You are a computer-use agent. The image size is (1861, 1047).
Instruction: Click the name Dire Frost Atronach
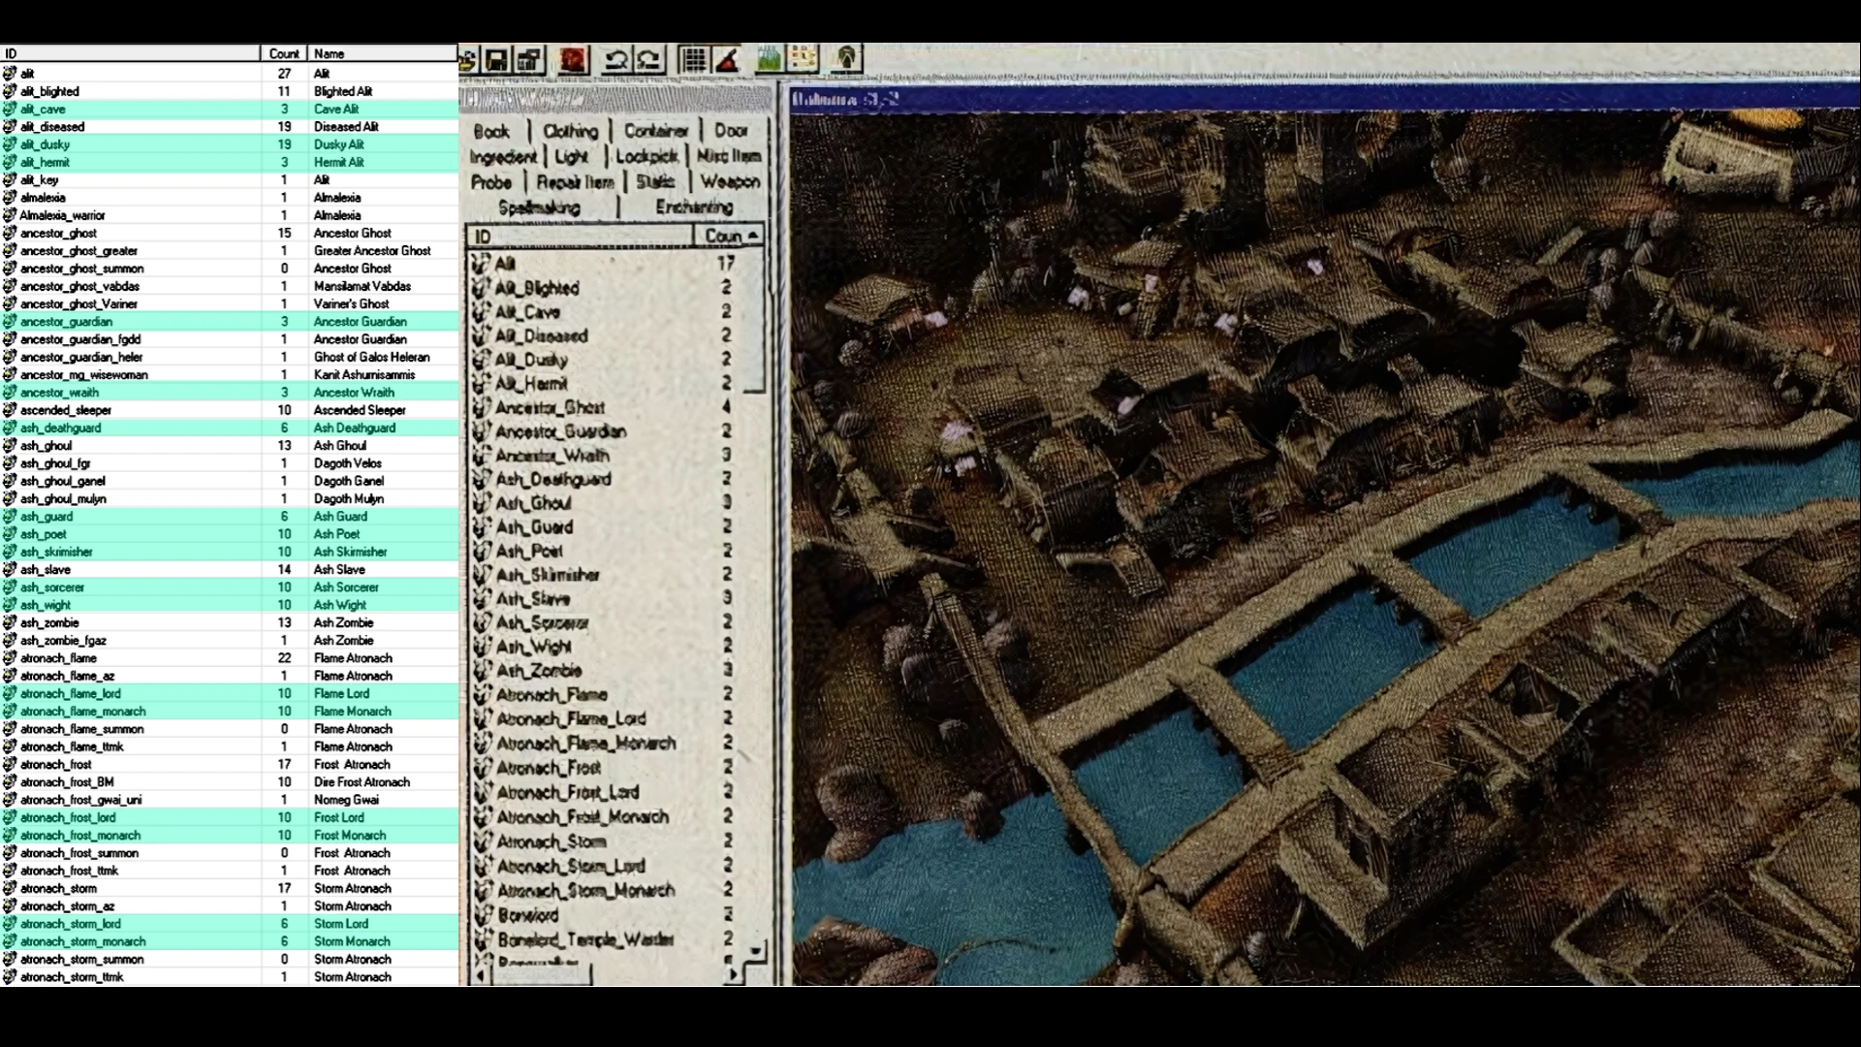(362, 782)
